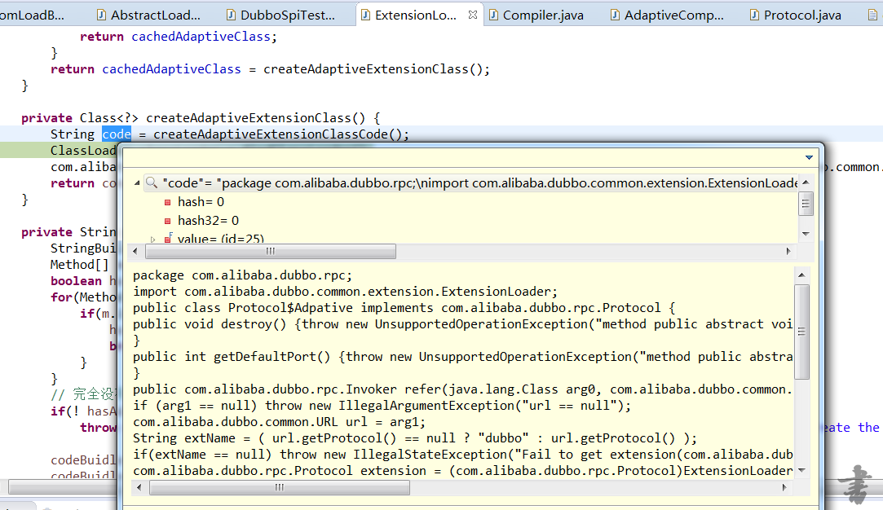
Task: Click down arrow of detail pane vertical scrollbar
Action: (802, 470)
